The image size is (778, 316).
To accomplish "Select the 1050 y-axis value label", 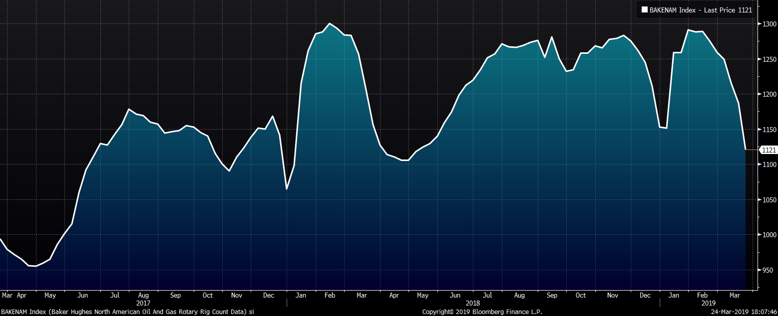I will (x=769, y=200).
